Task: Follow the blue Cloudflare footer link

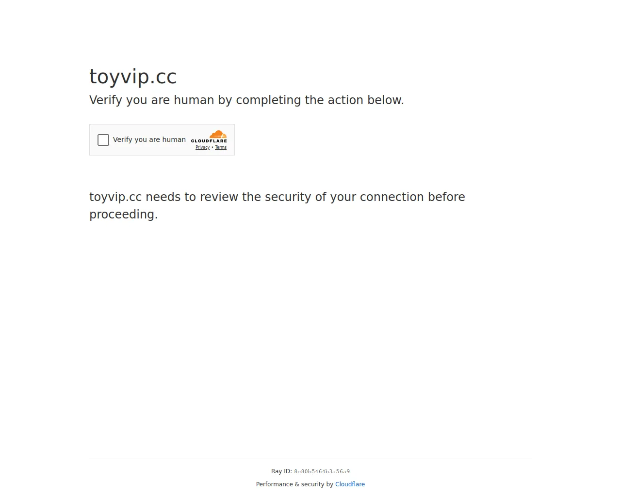Action: 350,484
